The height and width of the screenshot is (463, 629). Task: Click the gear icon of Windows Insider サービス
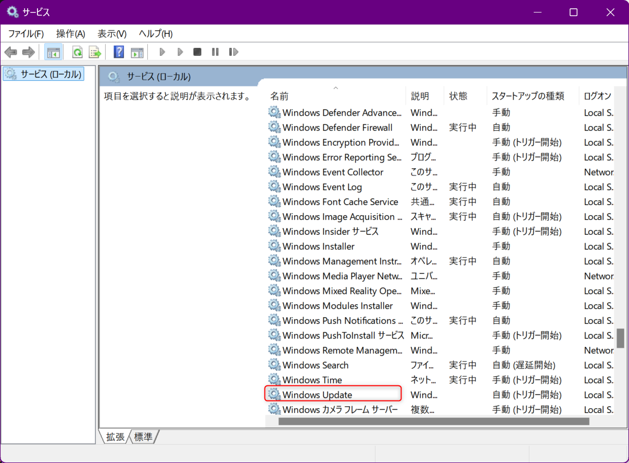274,231
